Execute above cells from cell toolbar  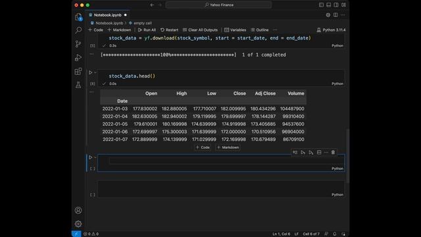(303, 152)
